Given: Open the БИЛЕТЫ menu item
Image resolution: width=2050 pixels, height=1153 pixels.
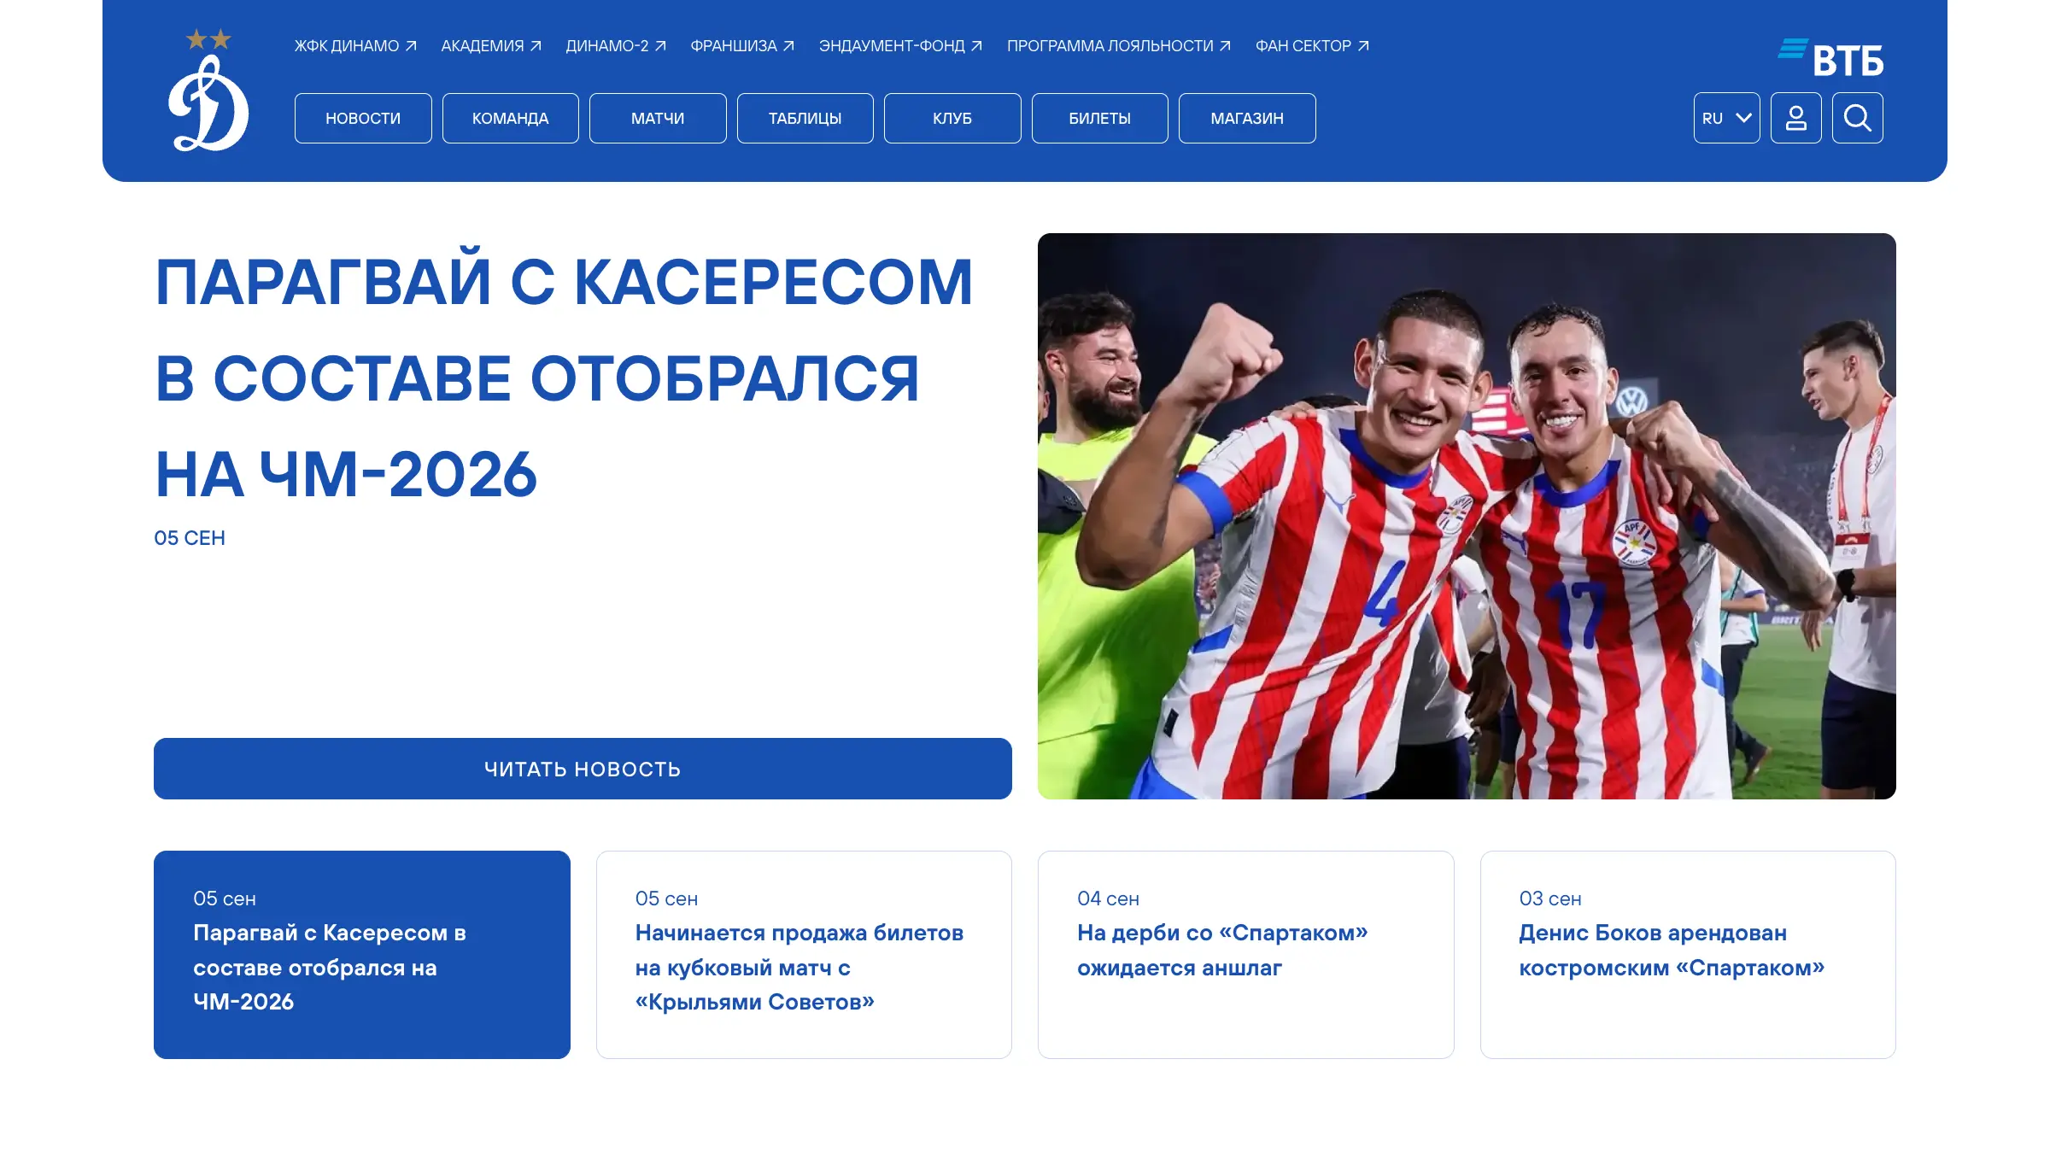Looking at the screenshot, I should pyautogui.click(x=1099, y=118).
